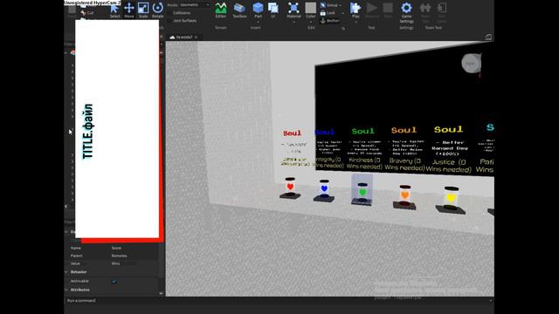This screenshot has height=314, width=559.
Task: Insert a Part with the Part icon
Action: click(x=258, y=9)
